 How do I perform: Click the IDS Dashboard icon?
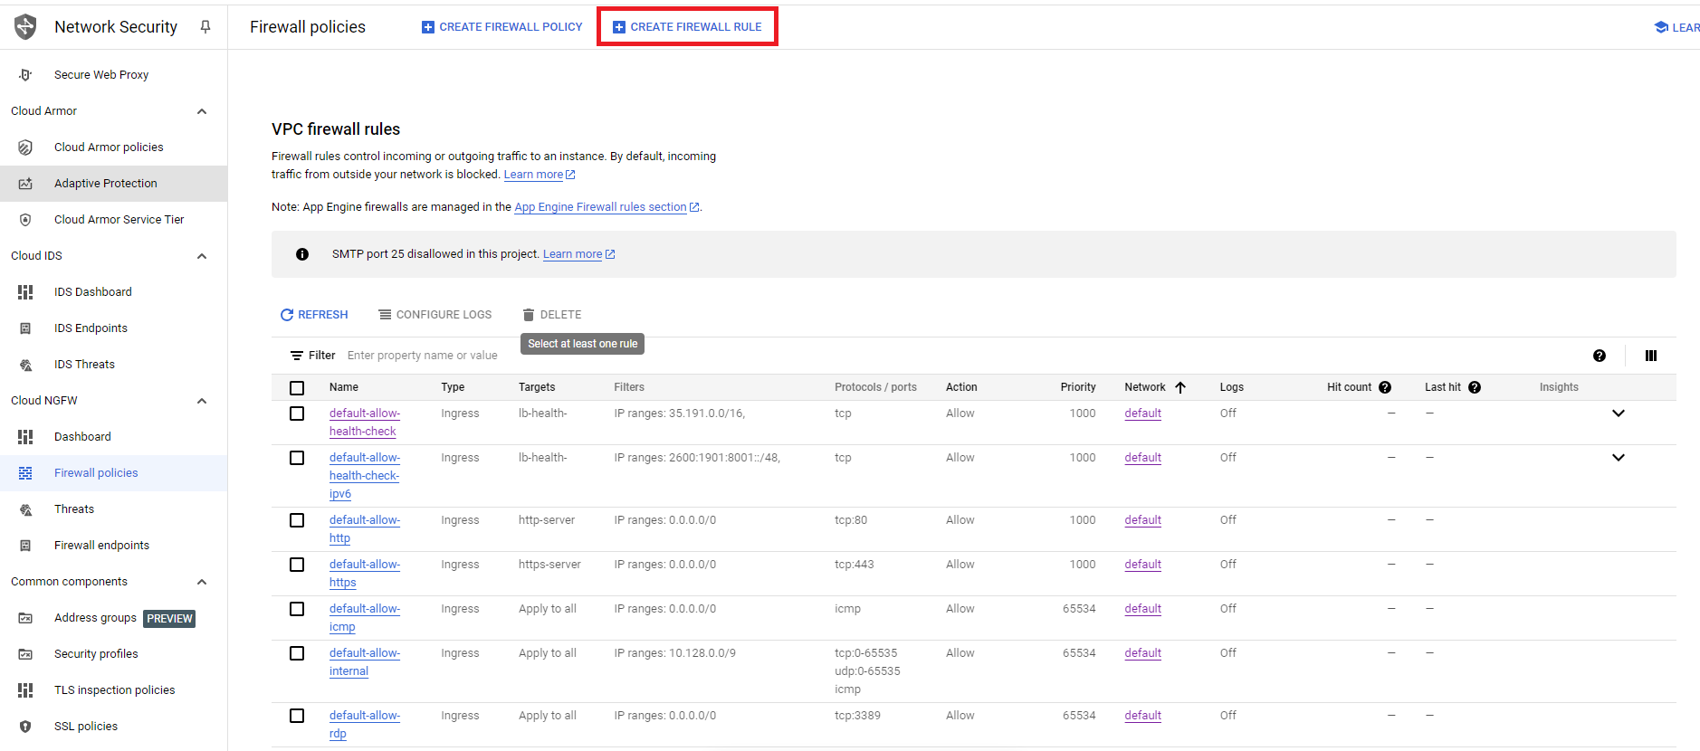click(25, 292)
